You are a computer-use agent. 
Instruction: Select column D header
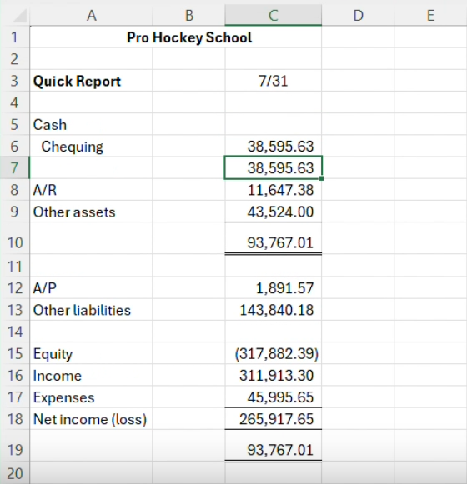coord(358,15)
